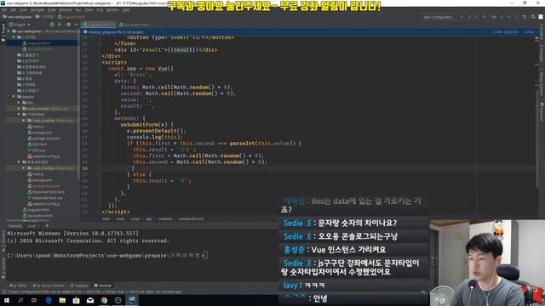Click the green VCS commit checkmark icon
The image size is (545, 306).
[509, 17]
